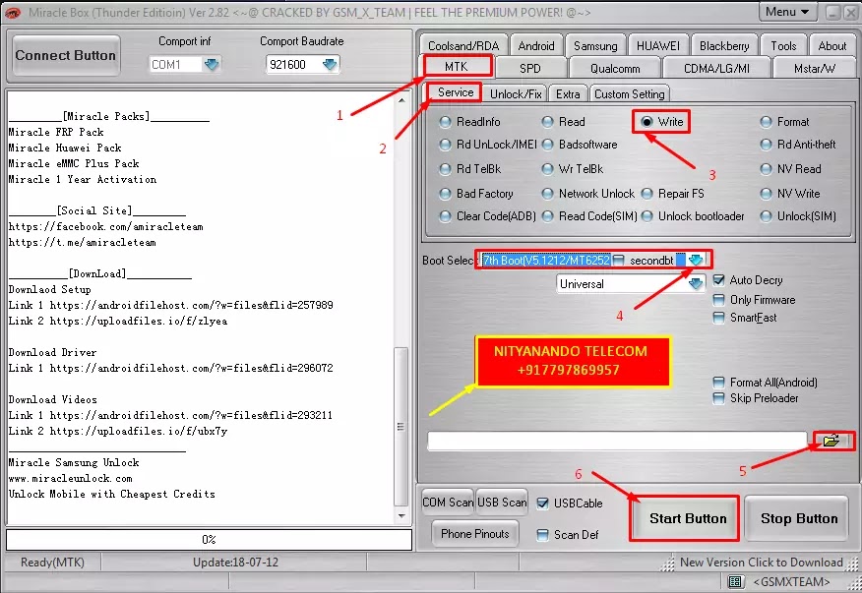Image resolution: width=862 pixels, height=593 pixels.
Task: Click the GSMXTEAM status bar icon
Action: (x=735, y=581)
